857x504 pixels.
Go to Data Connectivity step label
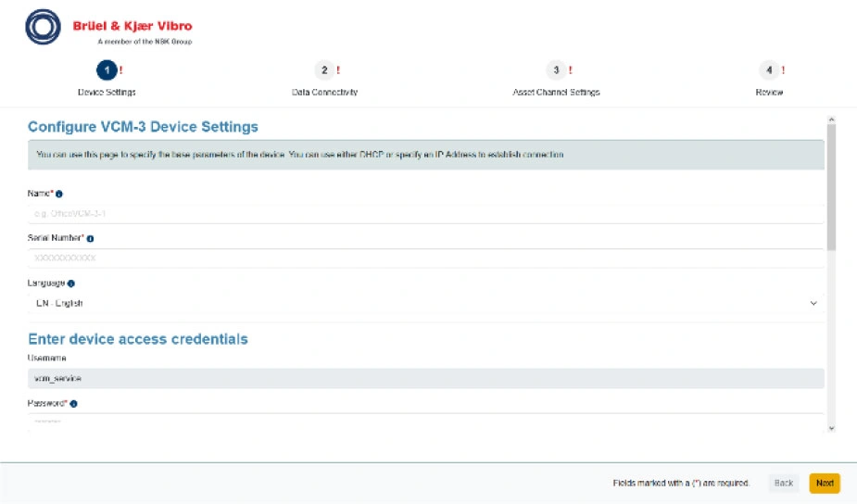[x=324, y=93]
